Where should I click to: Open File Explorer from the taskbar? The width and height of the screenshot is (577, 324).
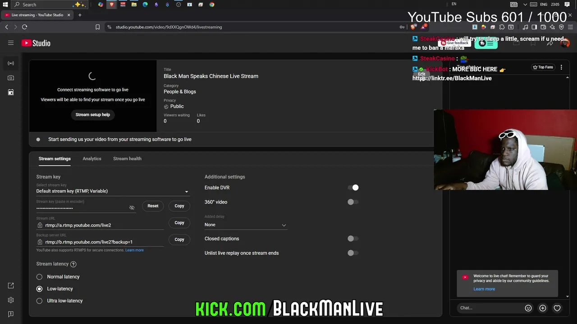coord(134,4)
